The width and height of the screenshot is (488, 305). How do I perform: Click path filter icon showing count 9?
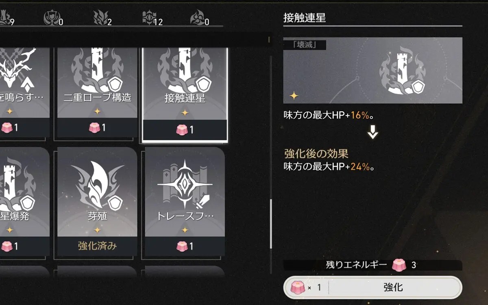point(7,18)
